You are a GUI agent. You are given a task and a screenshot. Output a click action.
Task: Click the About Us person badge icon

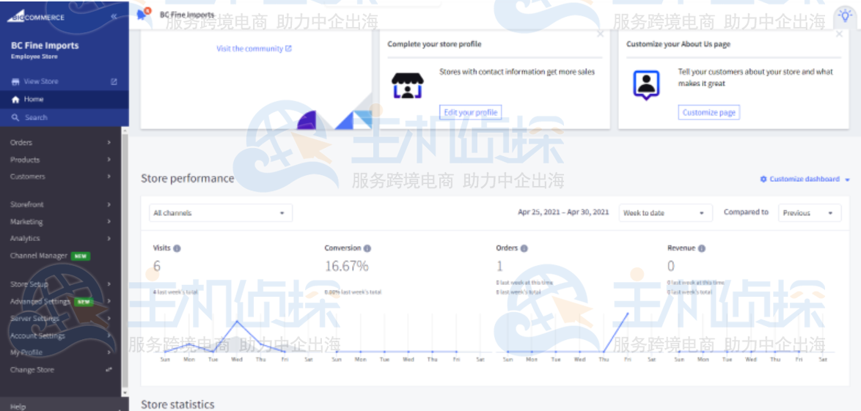tap(646, 86)
